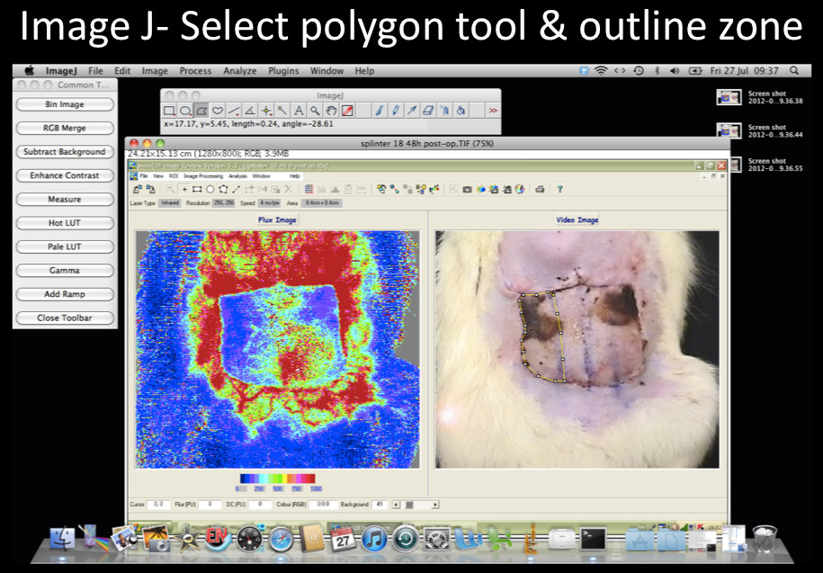Select the Hand scrolling tool
Image resolution: width=823 pixels, height=573 pixels.
coord(331,111)
